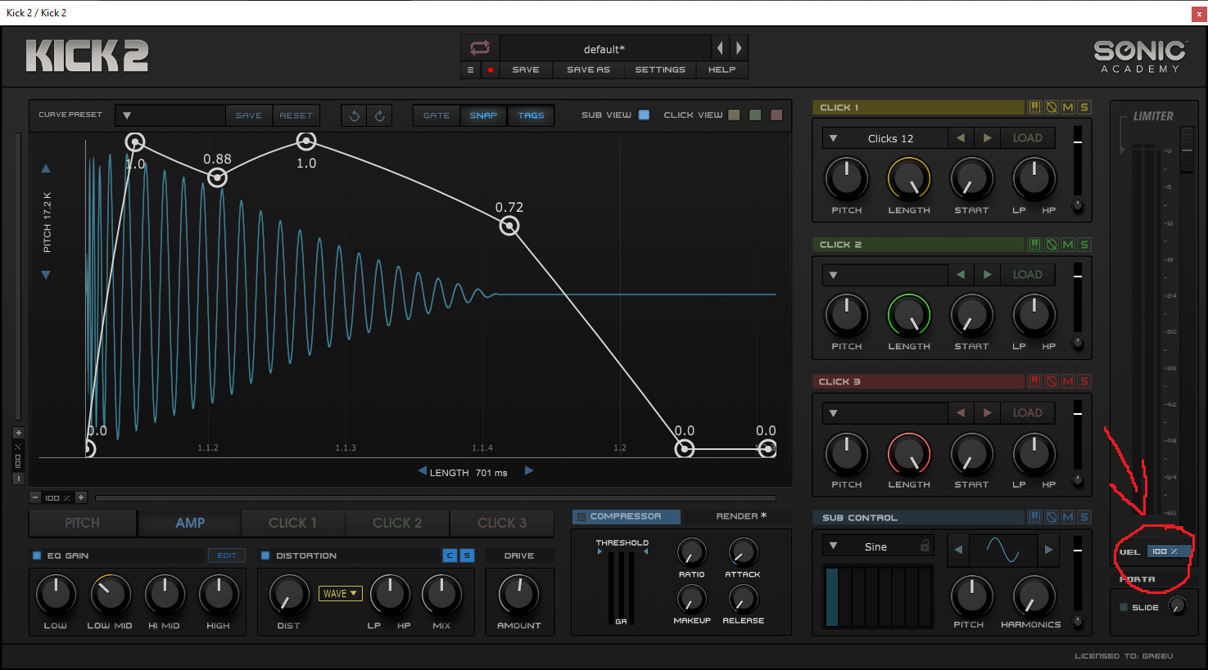The height and width of the screenshot is (670, 1208).
Task: Solo Click 3 with its S button
Action: click(1084, 381)
